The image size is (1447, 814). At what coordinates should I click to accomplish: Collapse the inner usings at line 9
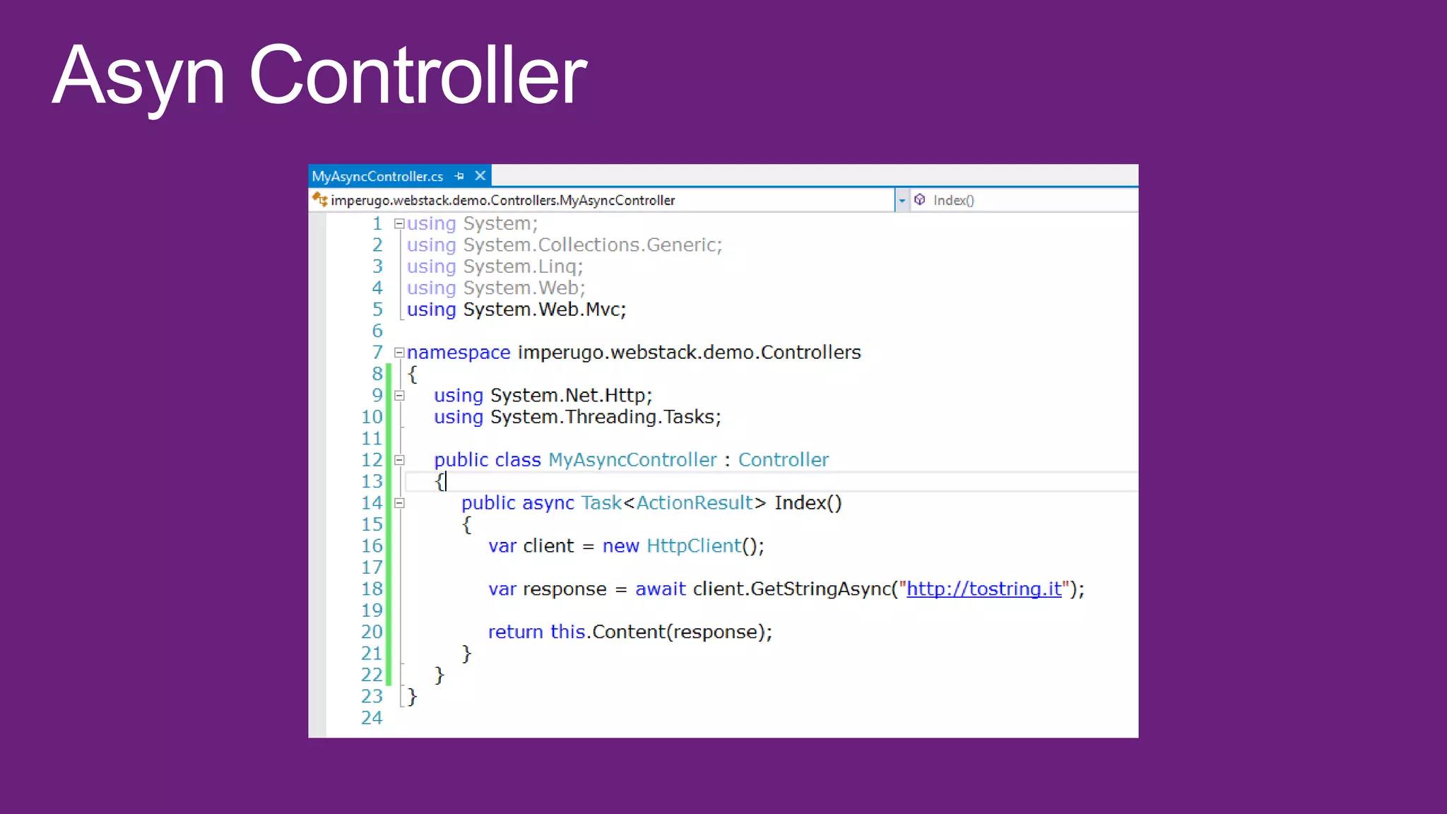[399, 396]
